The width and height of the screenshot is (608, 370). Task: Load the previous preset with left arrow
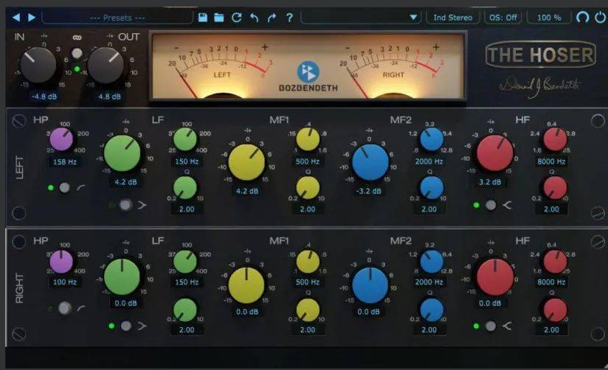16,18
